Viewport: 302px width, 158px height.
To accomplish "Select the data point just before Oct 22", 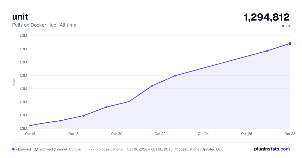I will (x=152, y=86).
